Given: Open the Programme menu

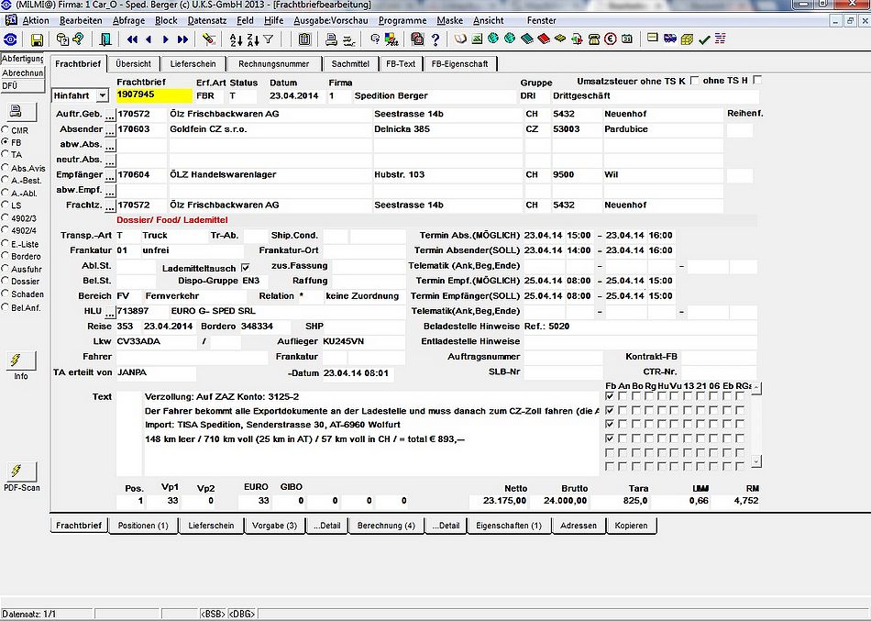Looking at the screenshot, I should point(402,20).
